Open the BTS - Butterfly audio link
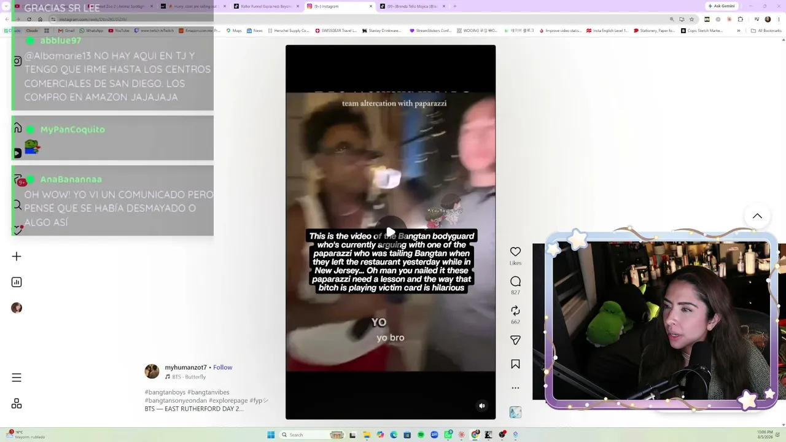This screenshot has width=786, height=442. click(x=185, y=377)
